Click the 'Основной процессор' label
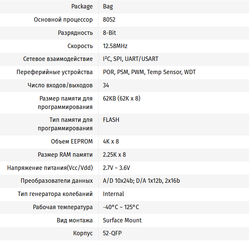The width and height of the screenshot is (249, 241). point(63,20)
